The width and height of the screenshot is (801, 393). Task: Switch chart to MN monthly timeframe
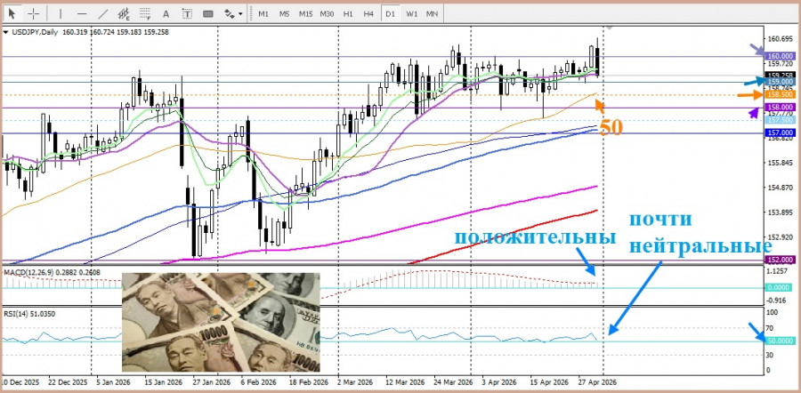433,13
